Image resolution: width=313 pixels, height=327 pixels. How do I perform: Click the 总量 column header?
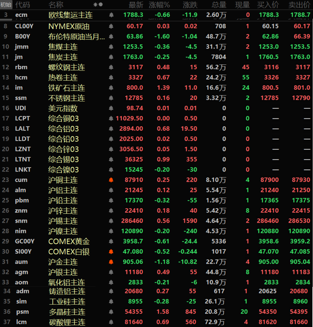pyautogui.click(x=219, y=5)
